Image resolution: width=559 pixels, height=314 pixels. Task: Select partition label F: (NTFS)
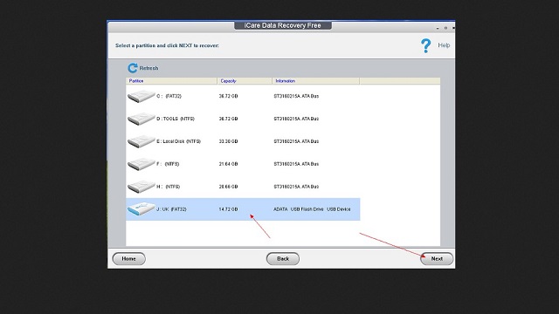(168, 164)
